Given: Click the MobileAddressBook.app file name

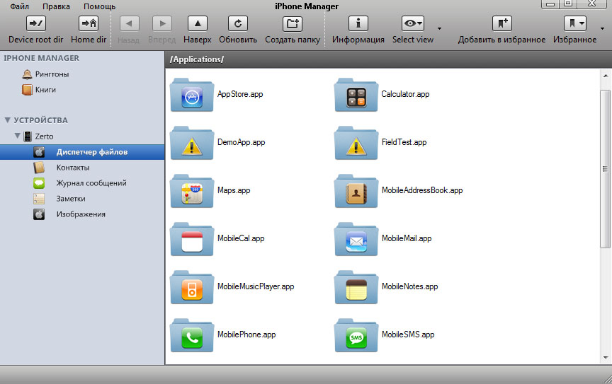Looking at the screenshot, I should point(422,191).
